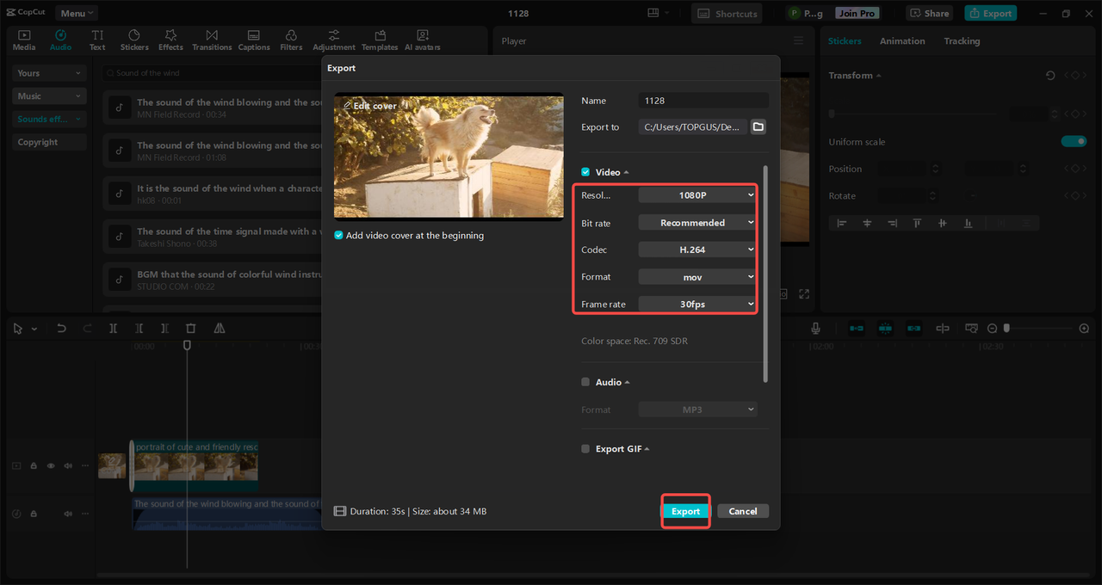Image resolution: width=1102 pixels, height=585 pixels.
Task: Collapse the Video section arrow
Action: (626, 172)
